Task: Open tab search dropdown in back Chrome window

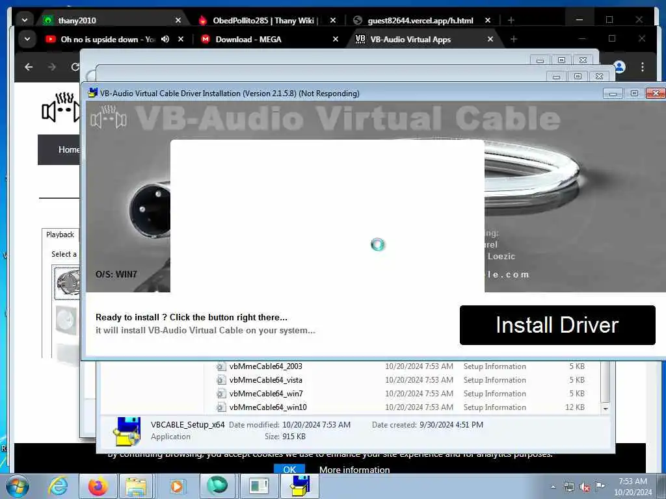Action: pos(25,20)
